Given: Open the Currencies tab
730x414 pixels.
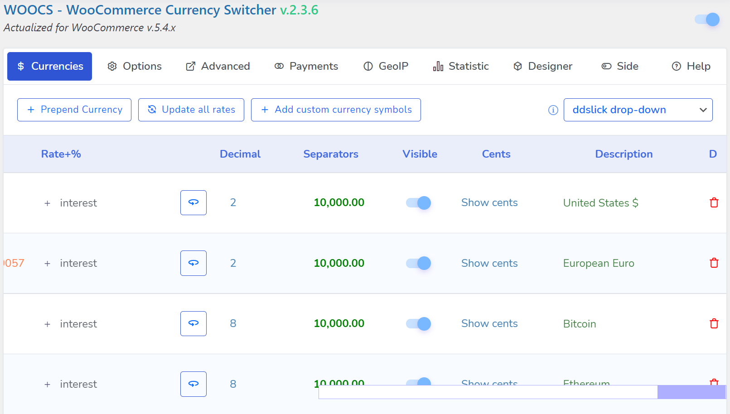Looking at the screenshot, I should tap(49, 66).
